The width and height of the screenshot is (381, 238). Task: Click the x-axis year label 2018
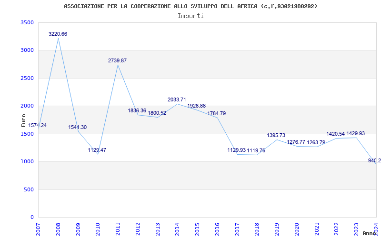pos(257,229)
